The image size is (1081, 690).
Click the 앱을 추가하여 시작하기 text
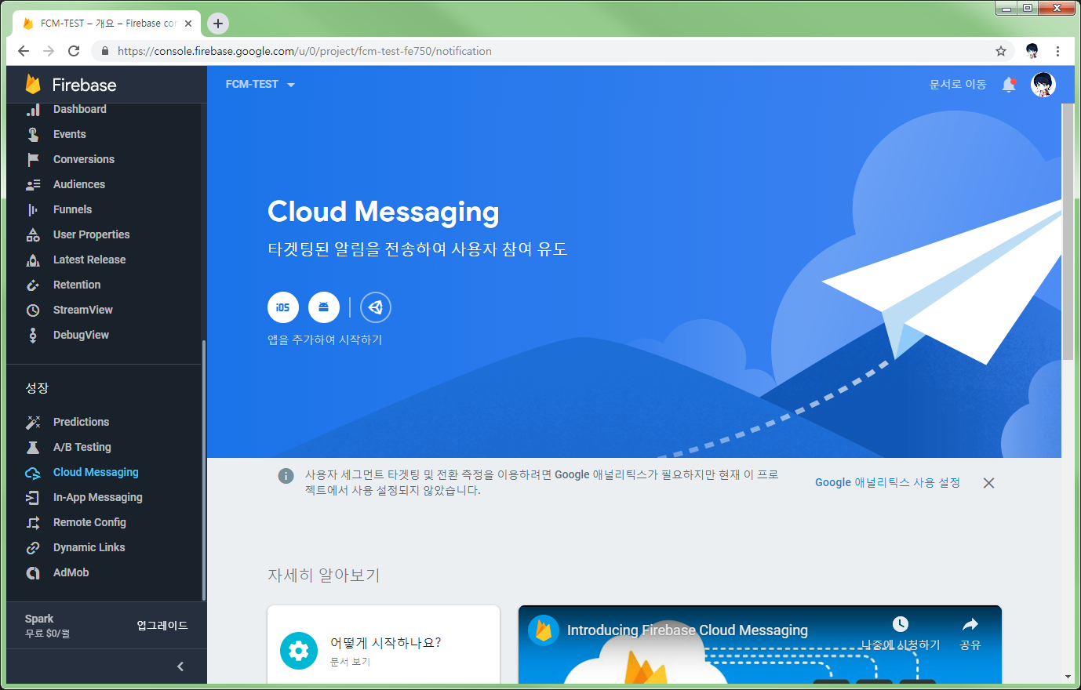(325, 340)
